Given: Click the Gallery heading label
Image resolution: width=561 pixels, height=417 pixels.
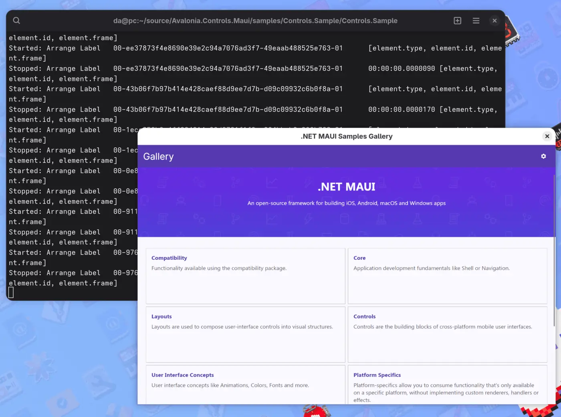Looking at the screenshot, I should pyautogui.click(x=158, y=156).
